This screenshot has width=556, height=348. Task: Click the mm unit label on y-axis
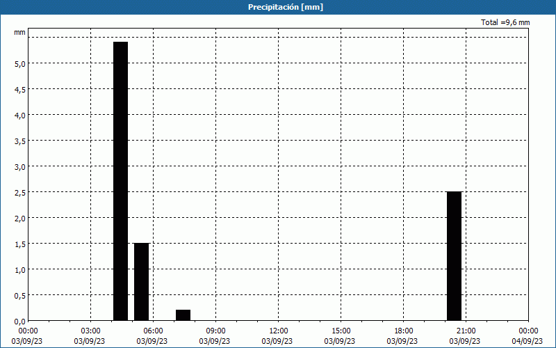[x=20, y=32]
